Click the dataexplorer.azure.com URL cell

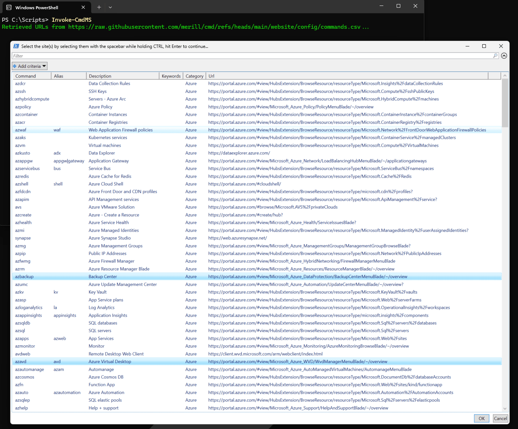click(x=239, y=153)
